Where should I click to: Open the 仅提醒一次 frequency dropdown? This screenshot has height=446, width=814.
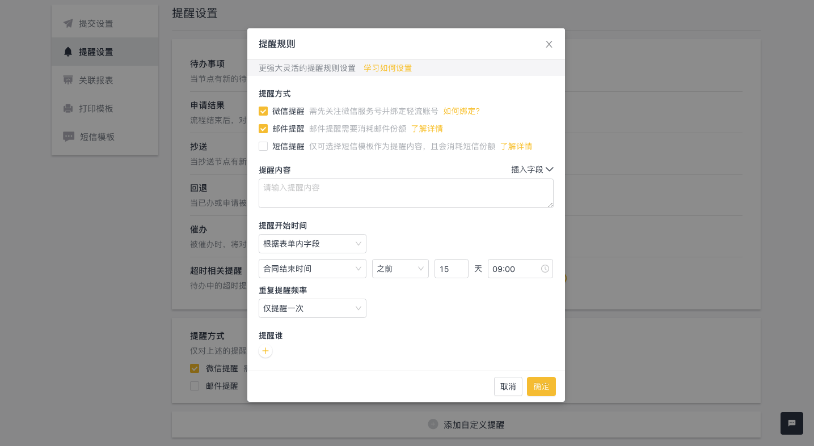(x=312, y=308)
